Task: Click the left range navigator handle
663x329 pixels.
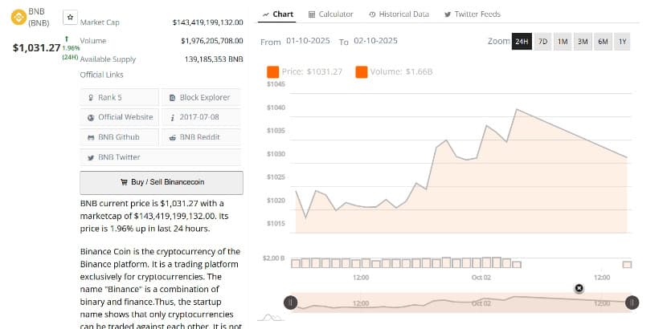Action: tap(291, 303)
